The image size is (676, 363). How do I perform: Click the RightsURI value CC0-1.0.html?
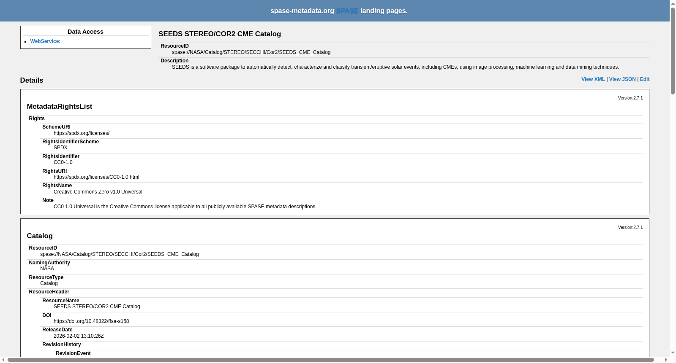96,177
